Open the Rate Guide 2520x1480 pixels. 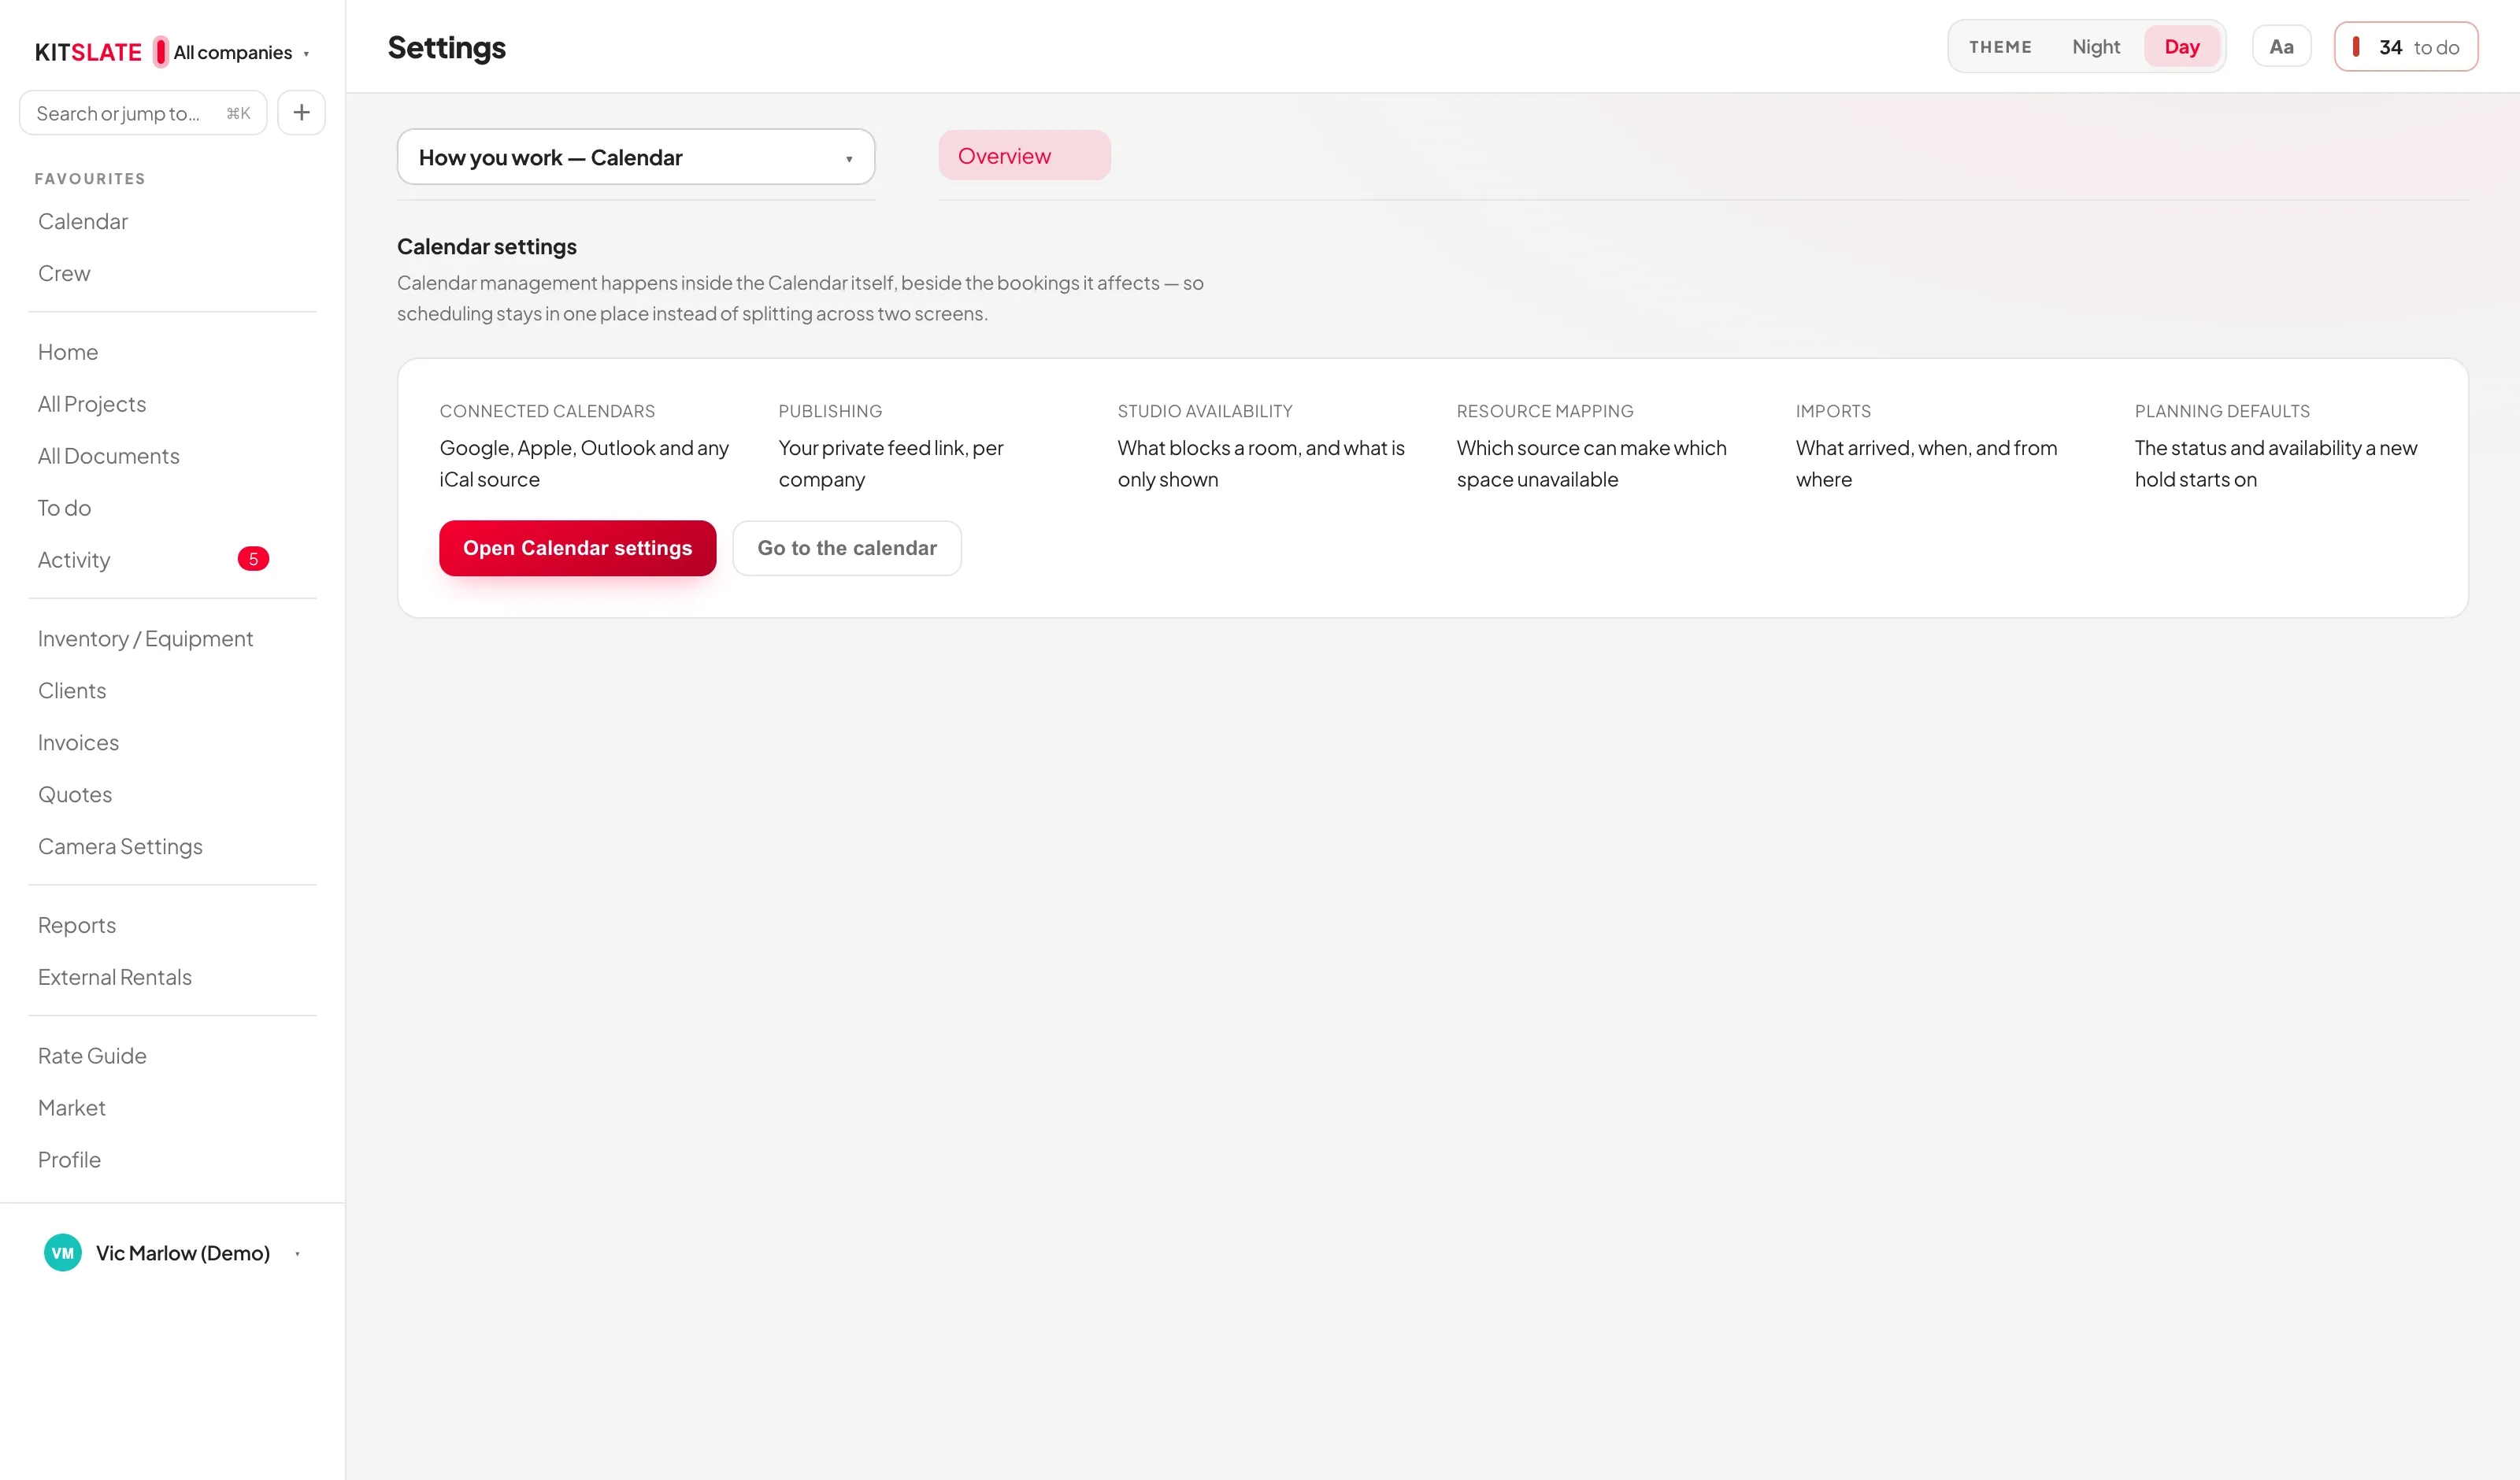(92, 1056)
